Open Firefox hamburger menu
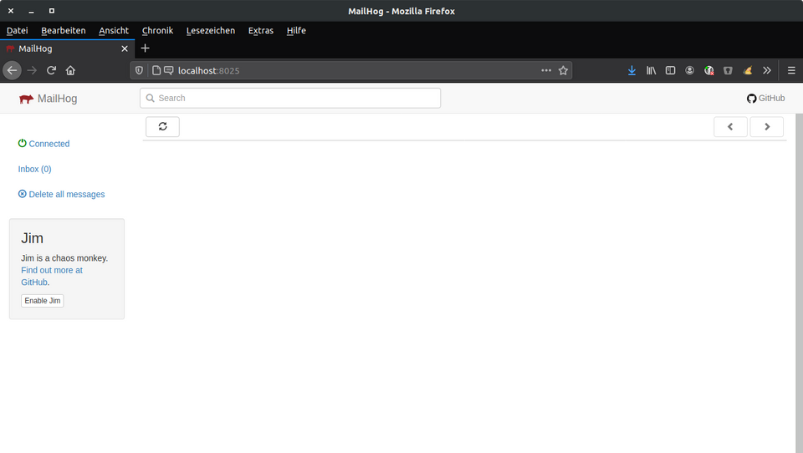 coord(791,71)
